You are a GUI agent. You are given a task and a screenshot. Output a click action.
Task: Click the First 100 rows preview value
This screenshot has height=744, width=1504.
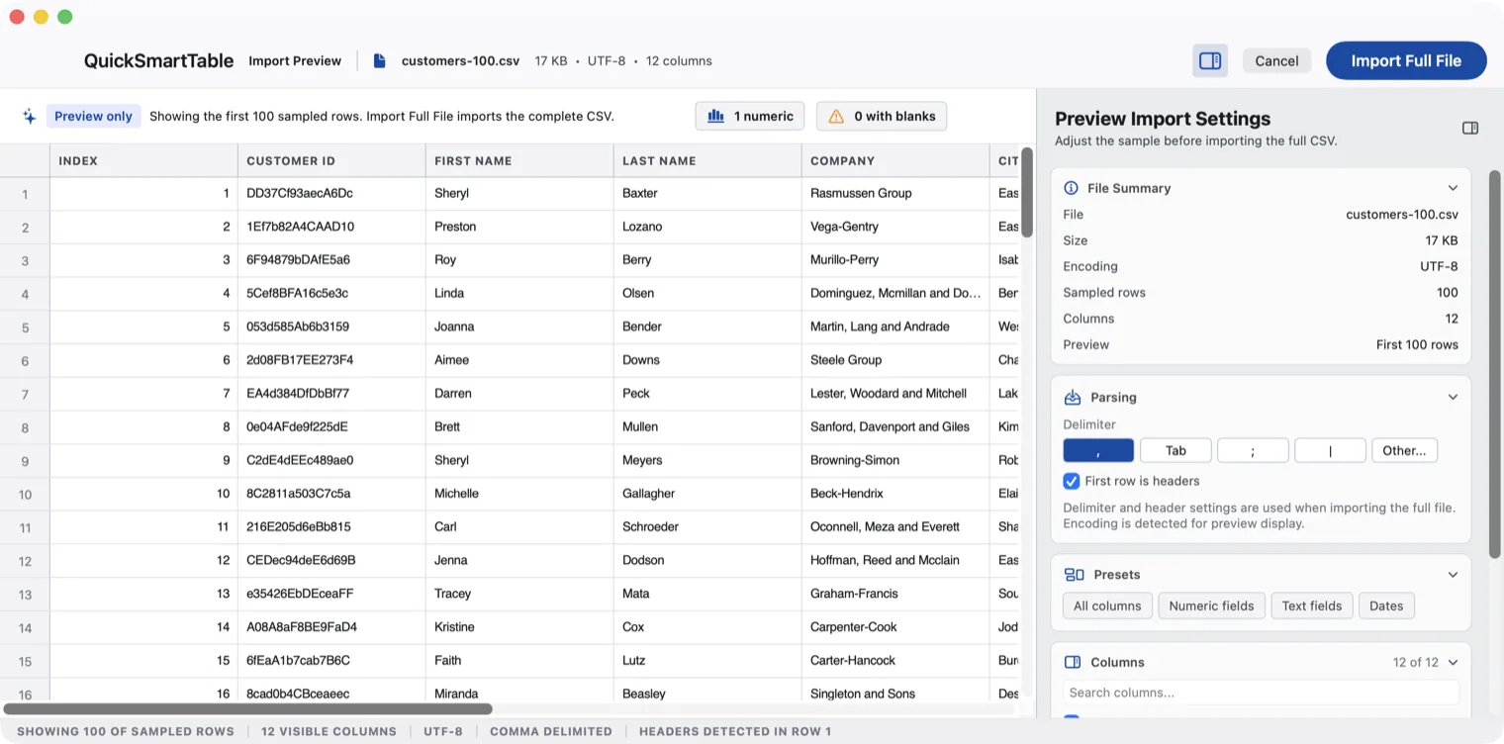pyautogui.click(x=1417, y=344)
